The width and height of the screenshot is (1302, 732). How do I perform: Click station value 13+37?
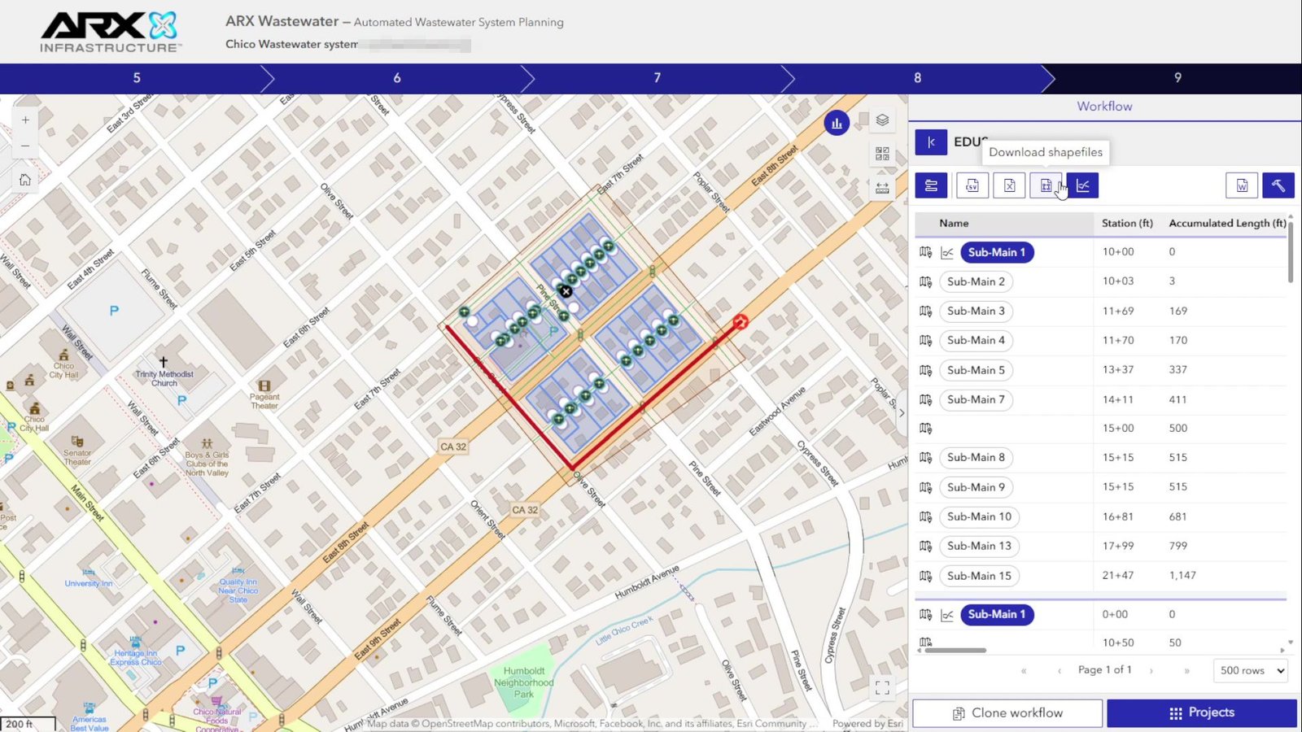coord(1117,369)
